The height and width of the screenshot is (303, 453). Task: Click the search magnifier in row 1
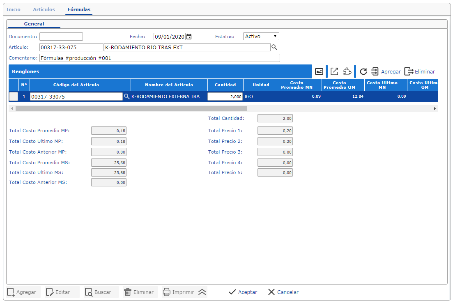[x=127, y=96]
